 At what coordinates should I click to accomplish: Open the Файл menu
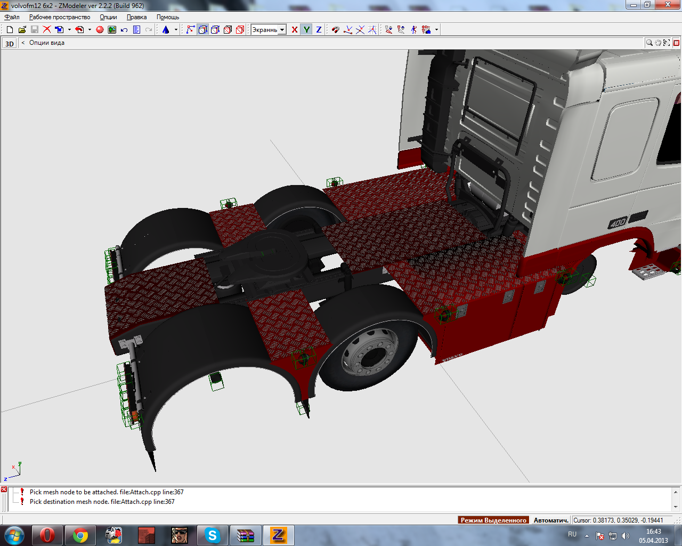click(12, 17)
